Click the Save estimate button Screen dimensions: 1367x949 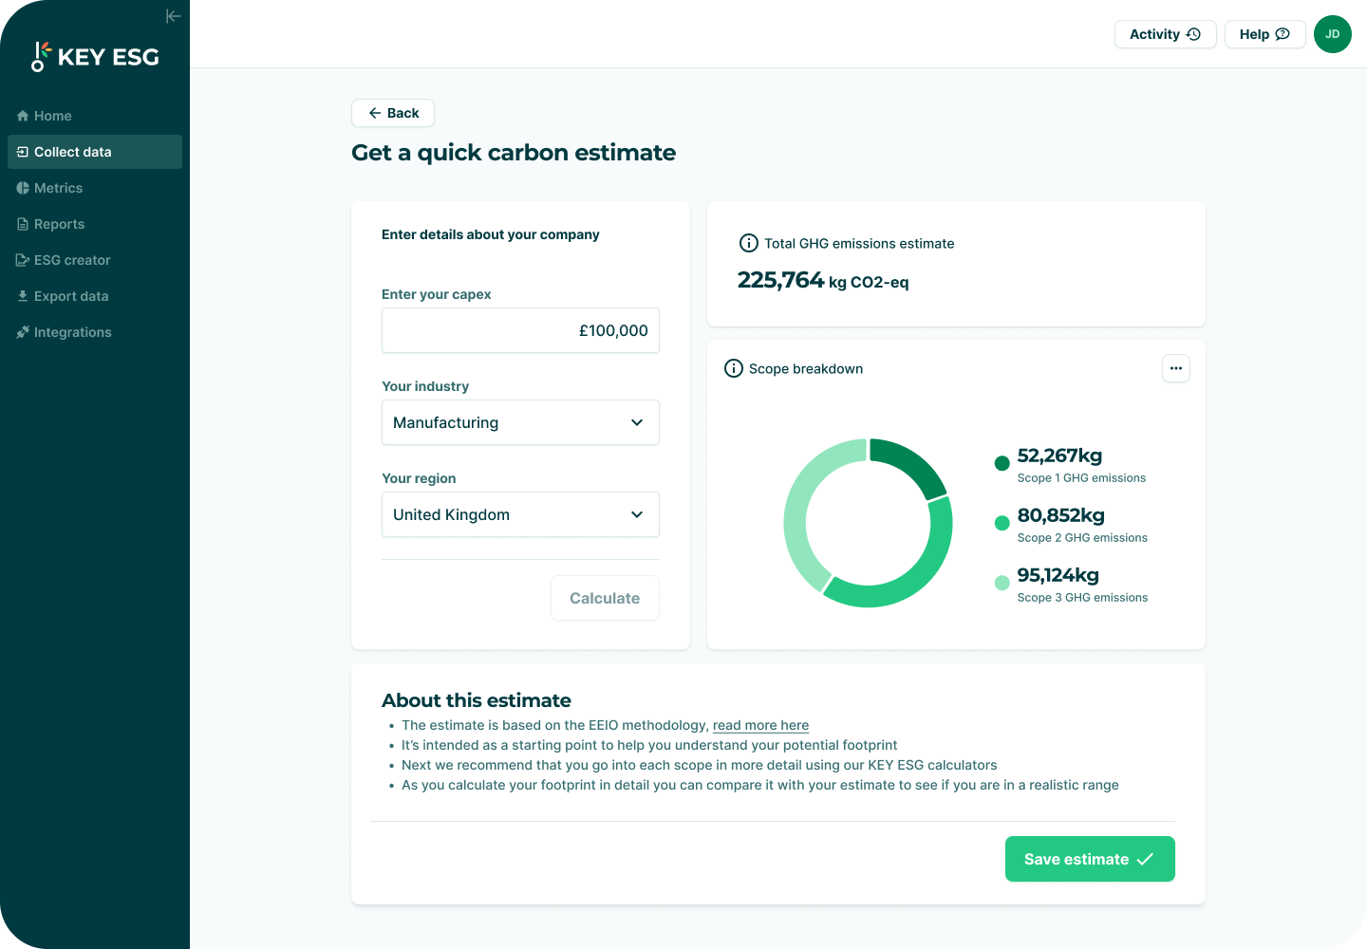pos(1089,859)
